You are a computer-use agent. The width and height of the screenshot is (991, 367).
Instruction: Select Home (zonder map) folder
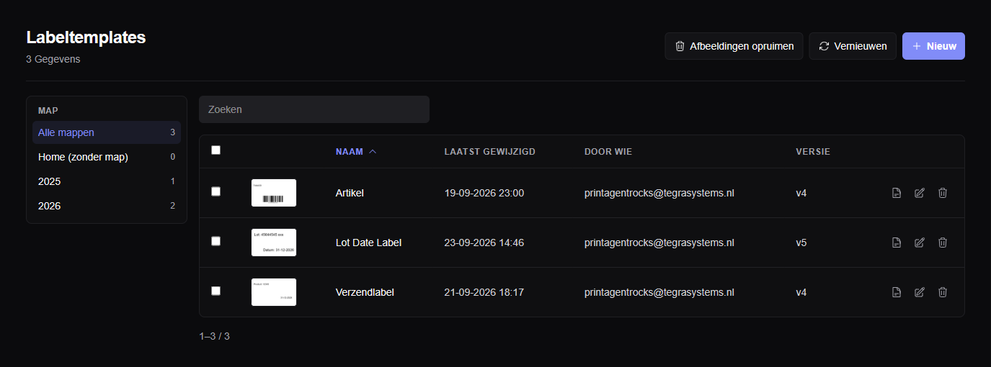pos(107,157)
